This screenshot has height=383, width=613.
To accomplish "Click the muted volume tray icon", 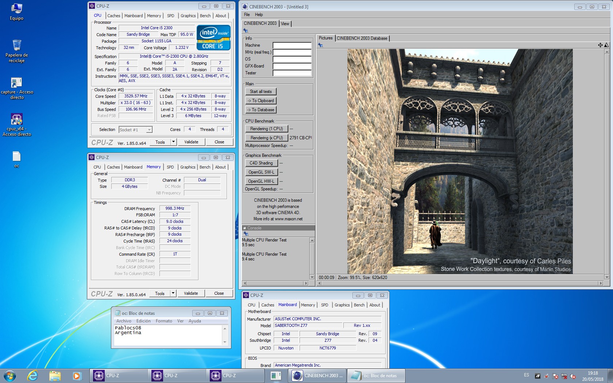I will [x=573, y=376].
